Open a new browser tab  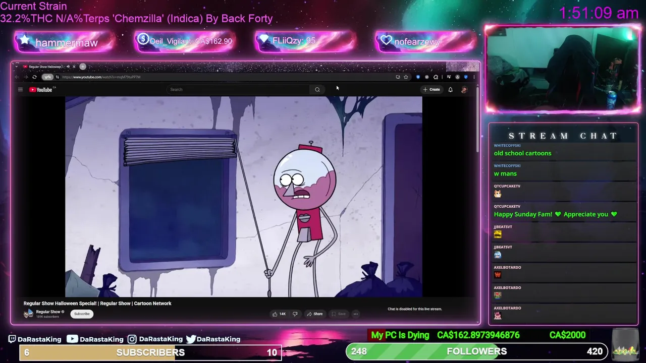83,67
